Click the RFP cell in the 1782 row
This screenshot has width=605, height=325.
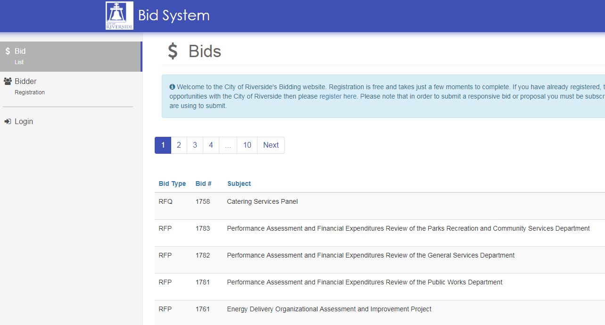point(165,255)
